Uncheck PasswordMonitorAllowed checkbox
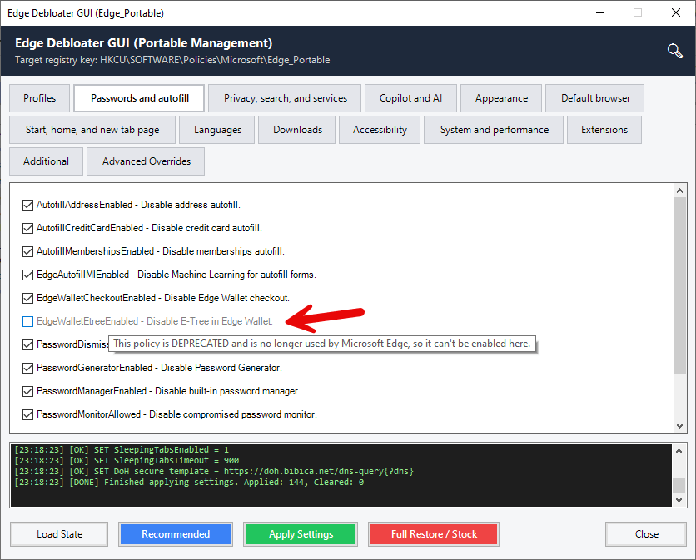 27,414
